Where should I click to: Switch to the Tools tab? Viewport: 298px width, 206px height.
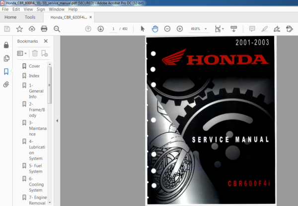click(30, 17)
